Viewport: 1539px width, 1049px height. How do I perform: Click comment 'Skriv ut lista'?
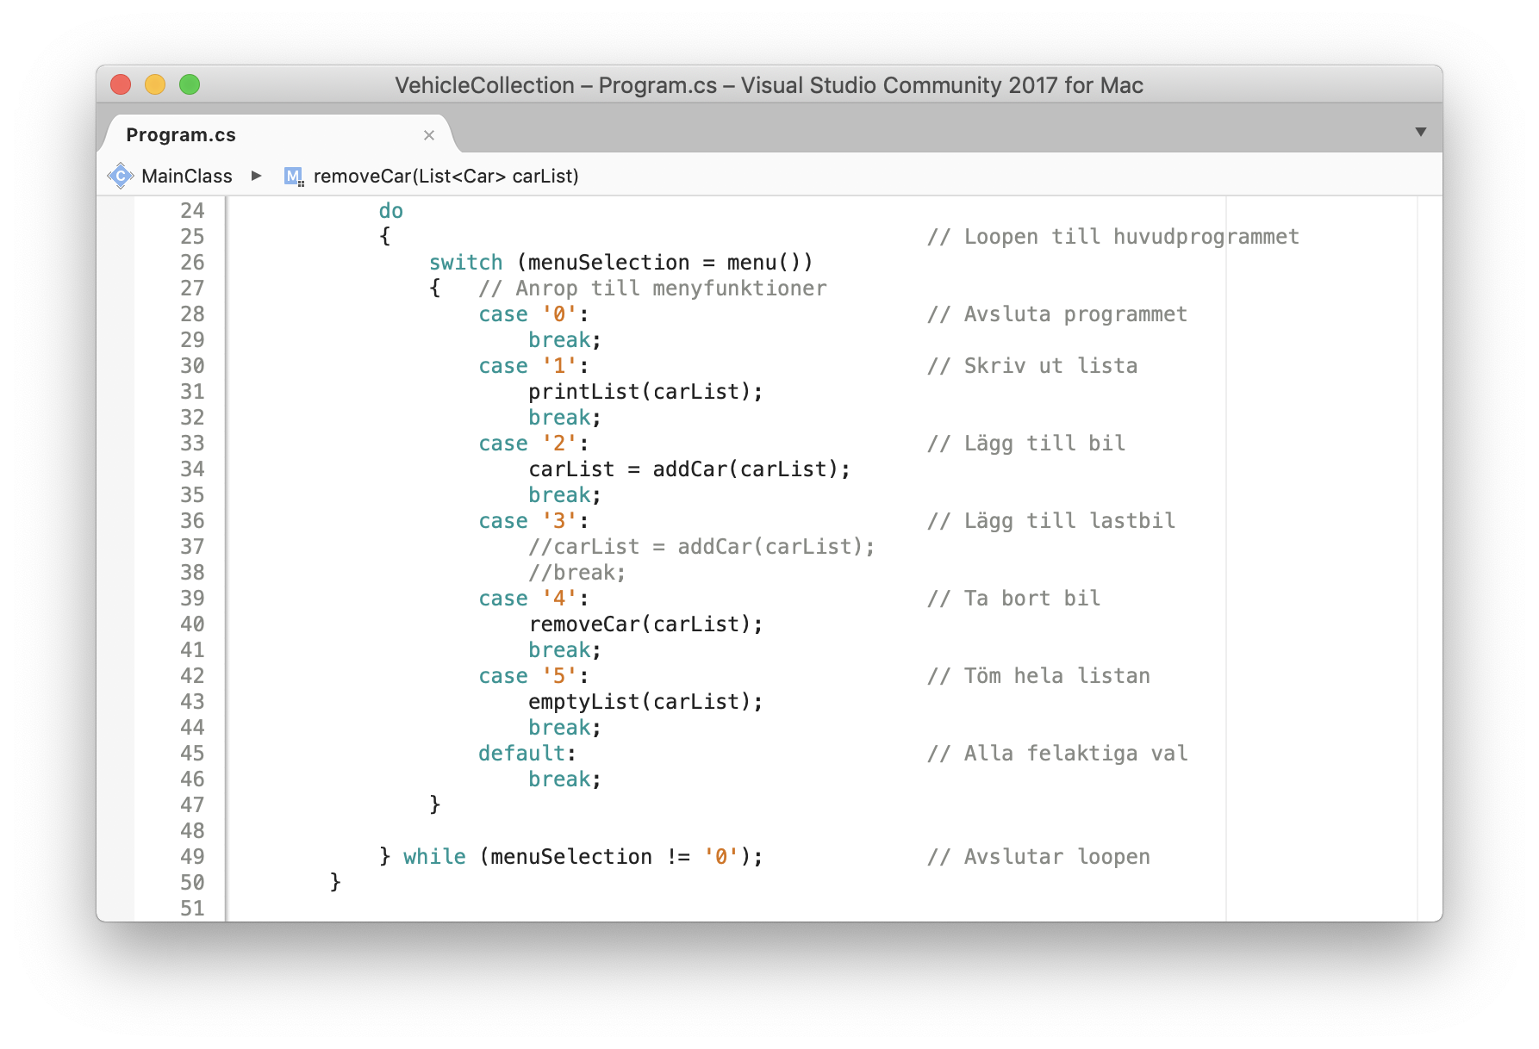1032,366
